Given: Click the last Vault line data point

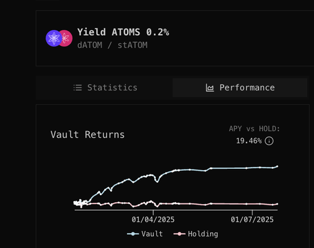Looking at the screenshot, I should [x=278, y=166].
